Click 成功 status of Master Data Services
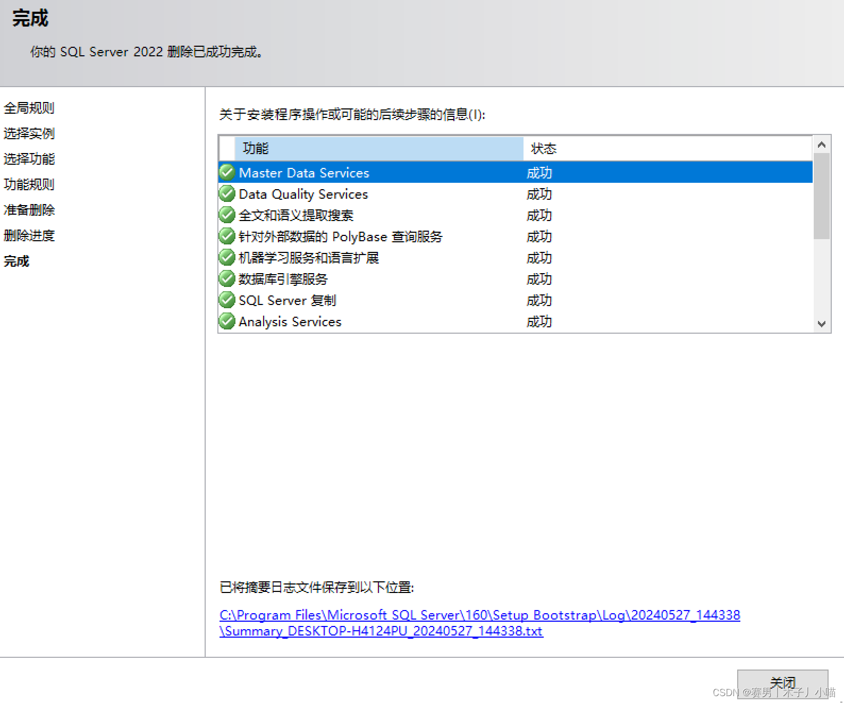Screen dimensions: 844x703 539,173
